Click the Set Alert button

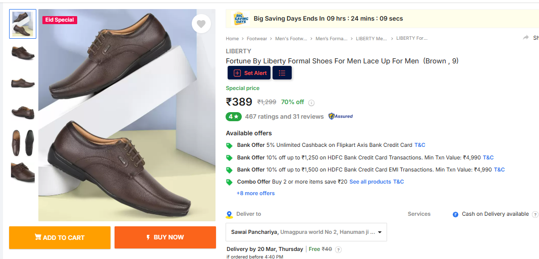pos(249,73)
